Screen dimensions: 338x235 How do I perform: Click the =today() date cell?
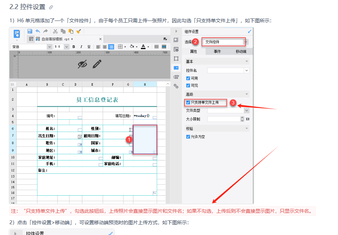[x=145, y=116]
